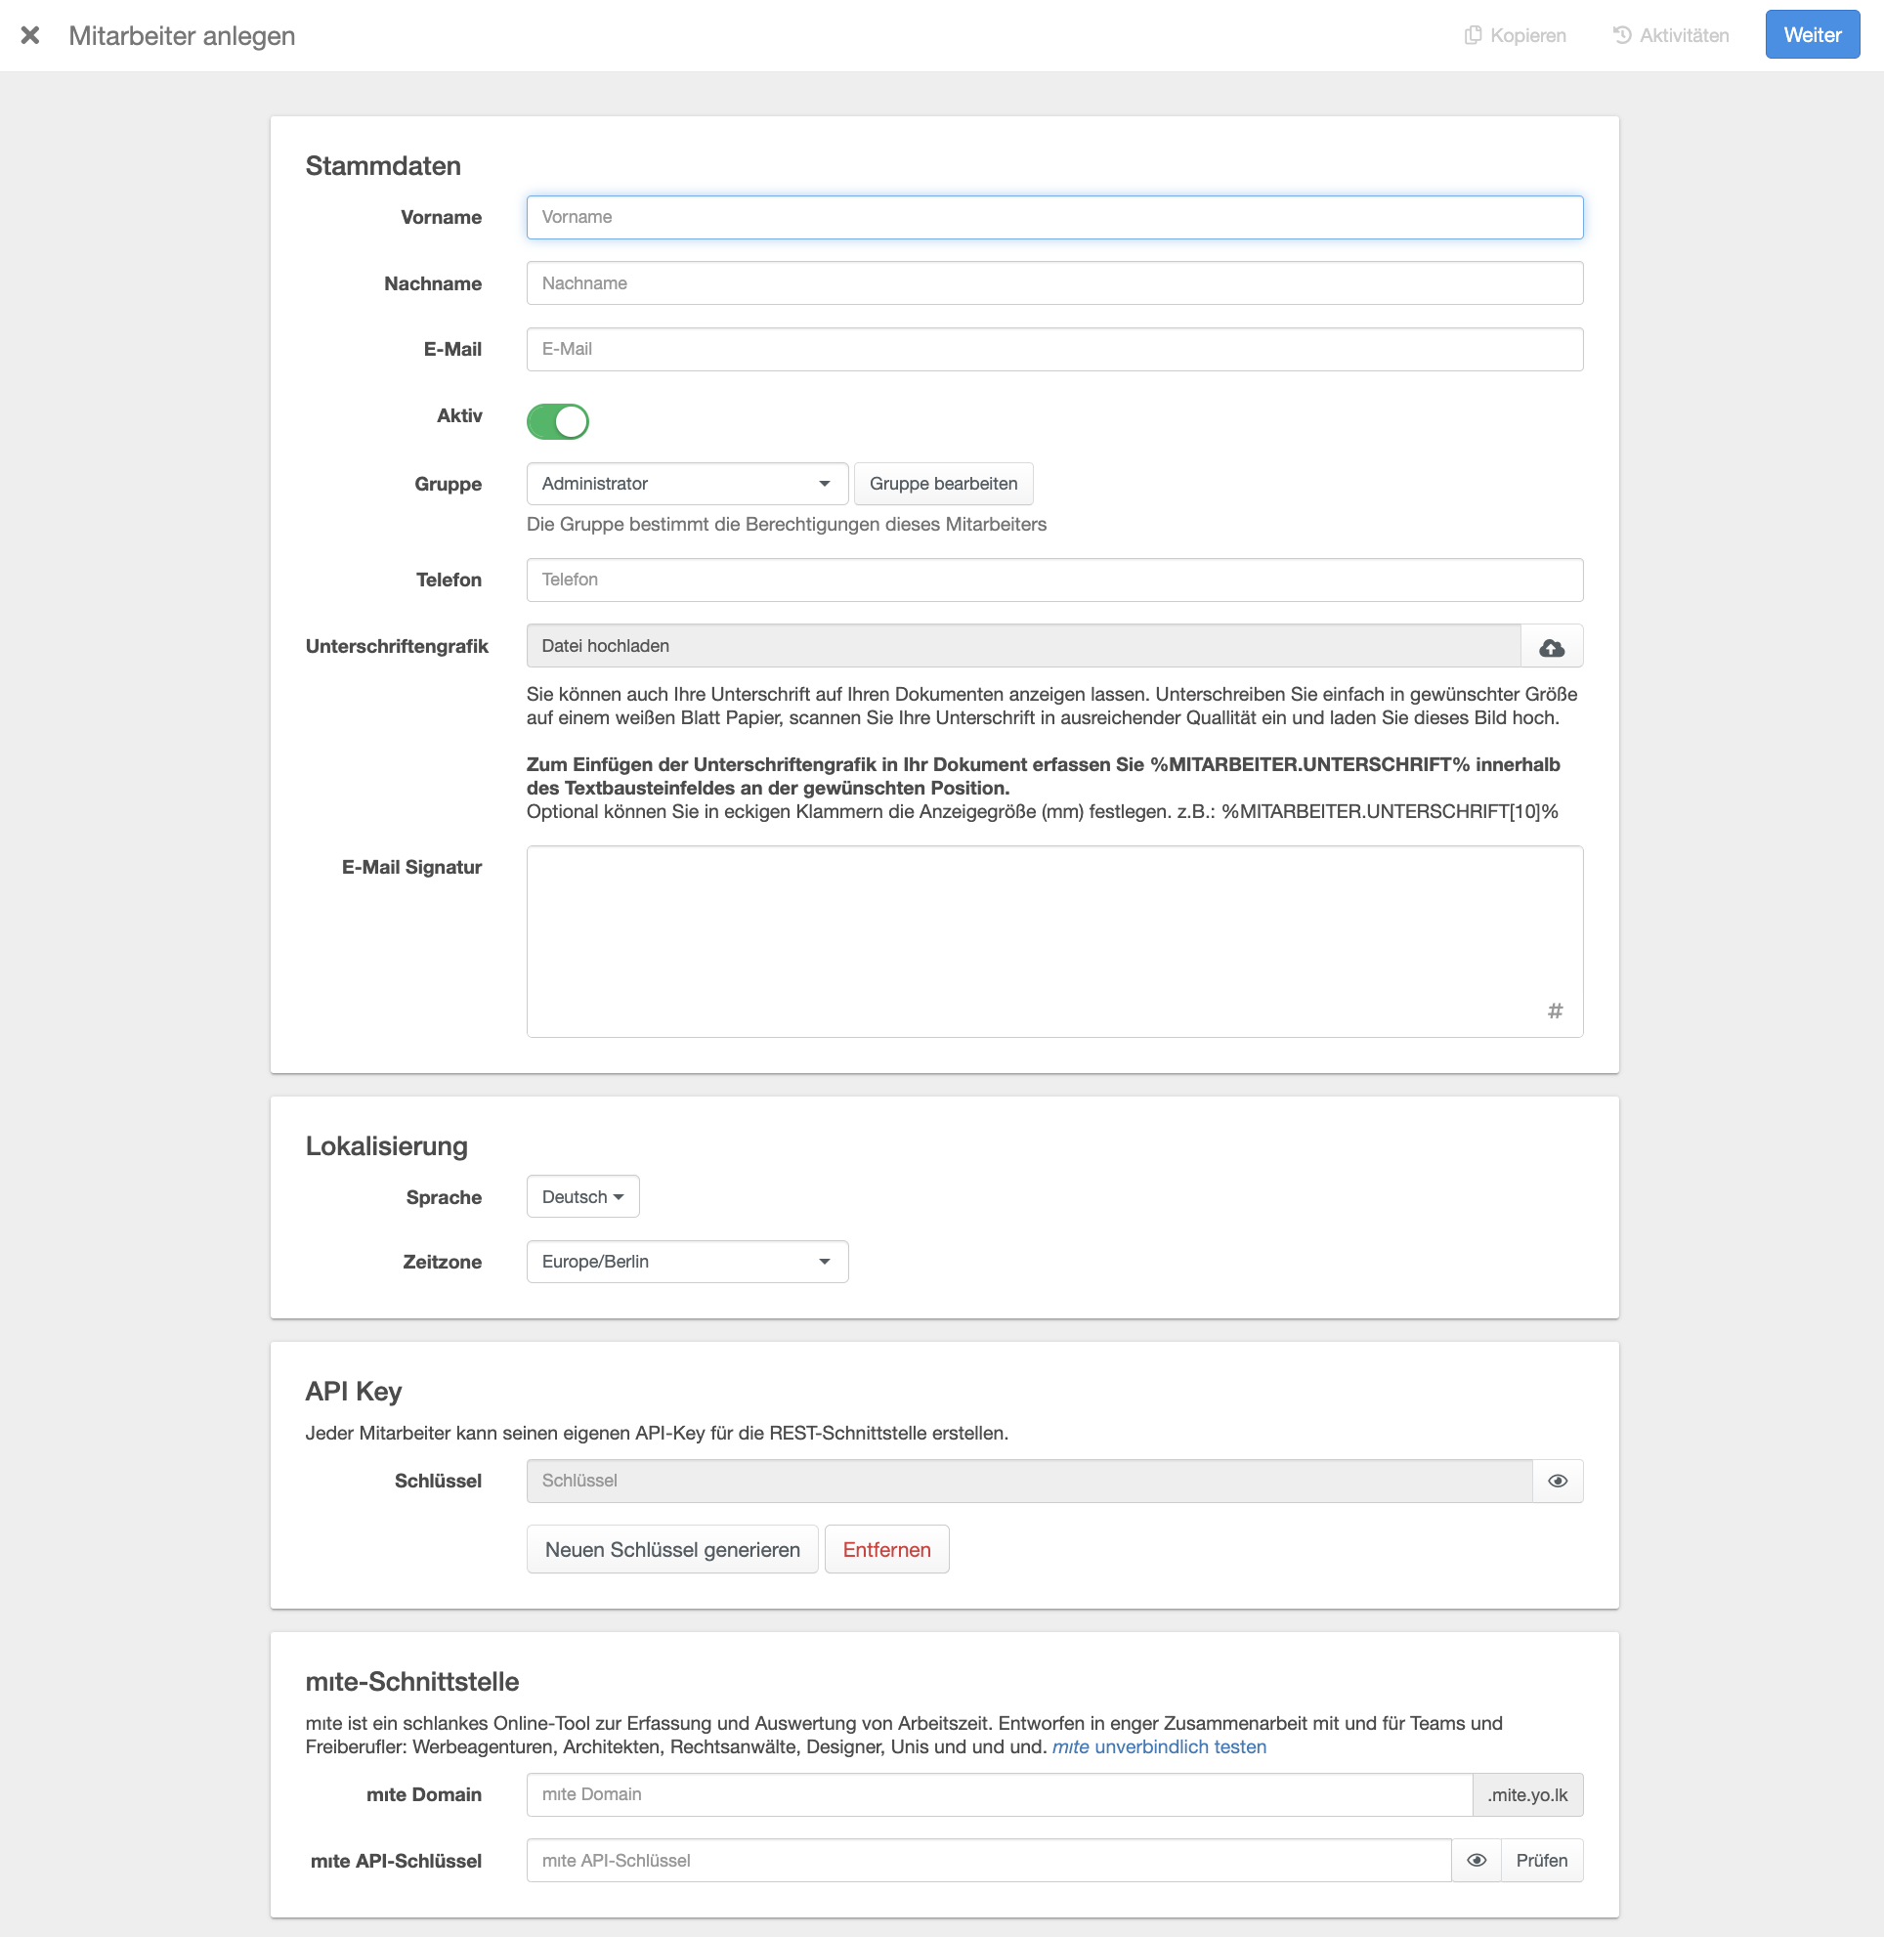The height and width of the screenshot is (1937, 1884).
Task: Reveal the mite API-Schlüssel with eye icon
Action: [1476, 1861]
